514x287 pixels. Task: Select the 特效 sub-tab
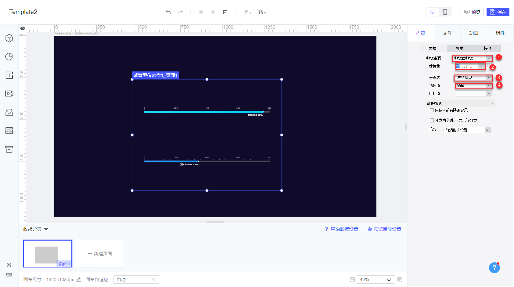(487, 48)
